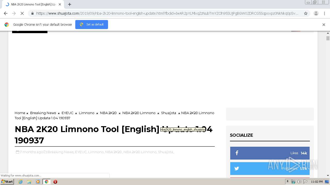Click the NBA 2K20 Limnono tag under title

point(140,152)
